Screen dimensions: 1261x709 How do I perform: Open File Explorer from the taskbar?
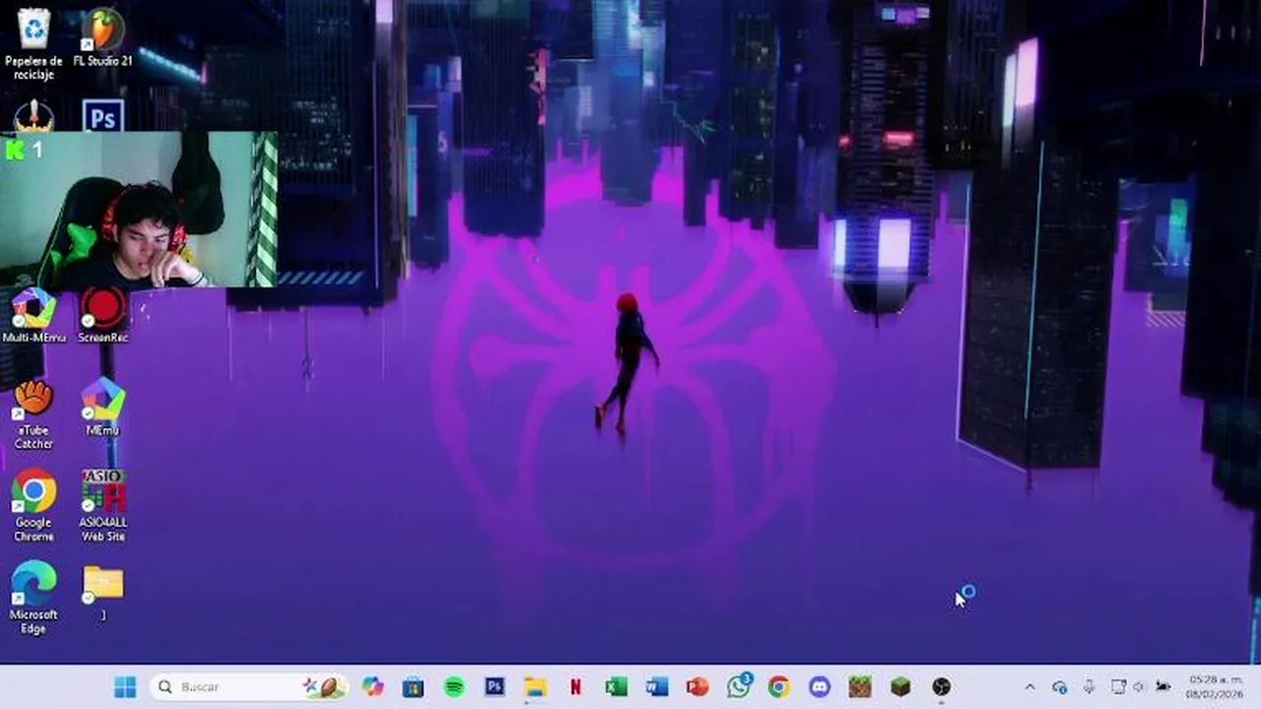[535, 686]
